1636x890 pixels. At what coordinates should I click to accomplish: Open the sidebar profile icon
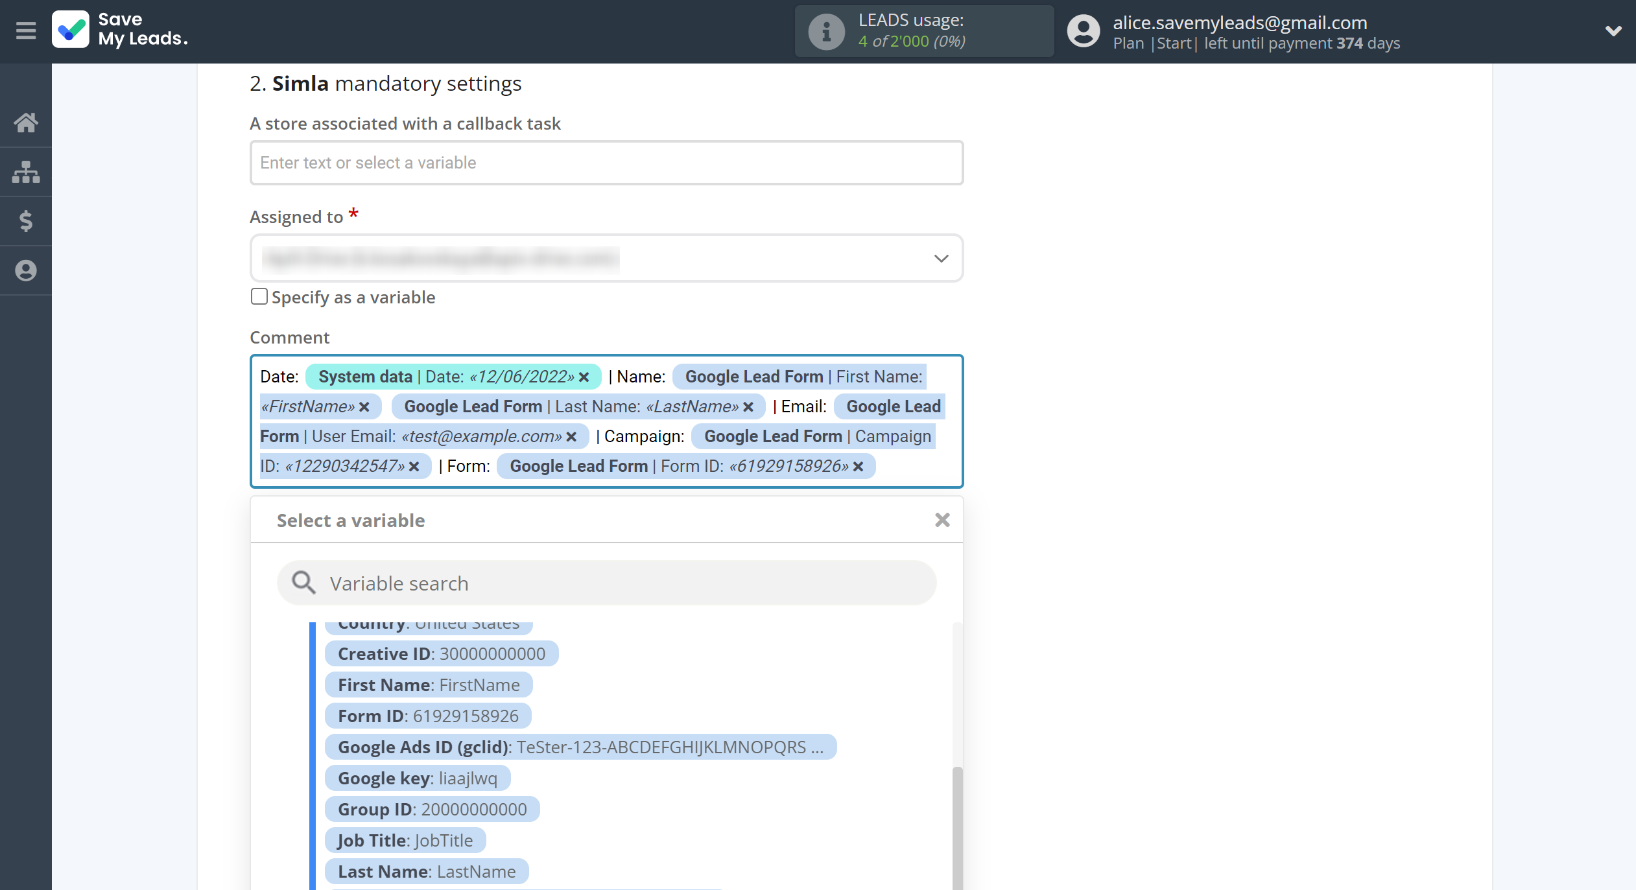point(26,270)
